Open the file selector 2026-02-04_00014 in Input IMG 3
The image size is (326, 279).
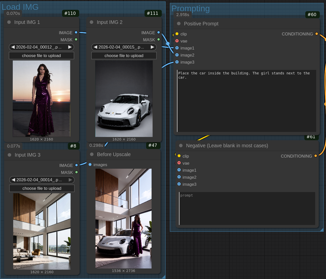42,180
